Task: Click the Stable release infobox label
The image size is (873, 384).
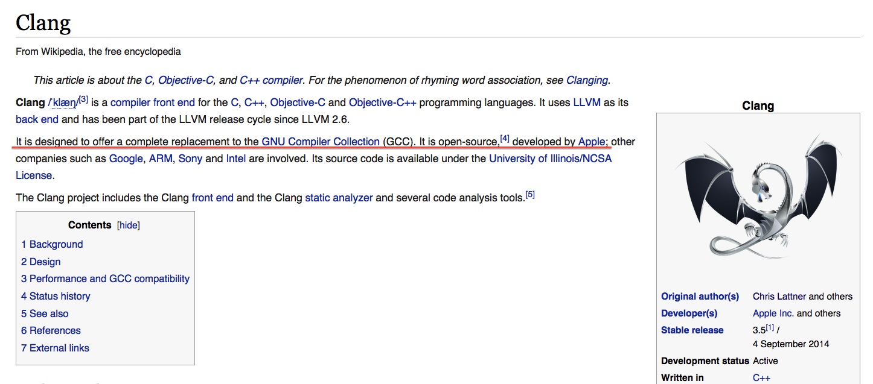Action: [692, 330]
